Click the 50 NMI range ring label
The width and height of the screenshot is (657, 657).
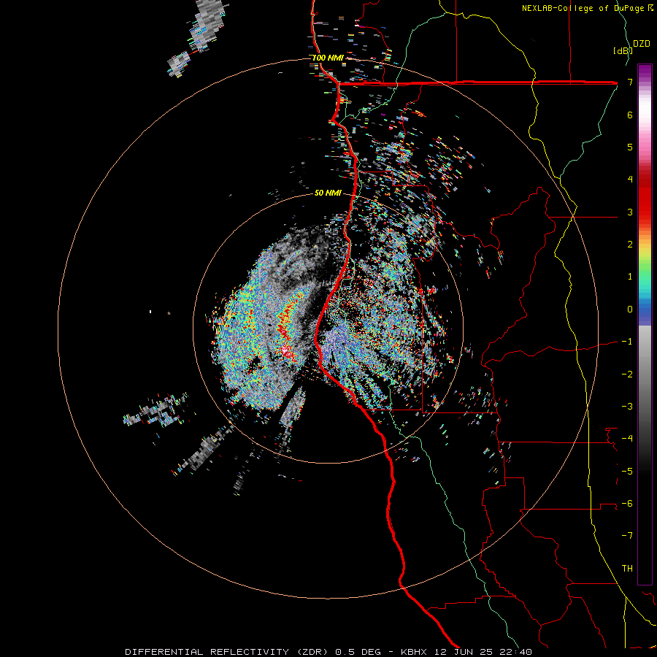point(328,193)
